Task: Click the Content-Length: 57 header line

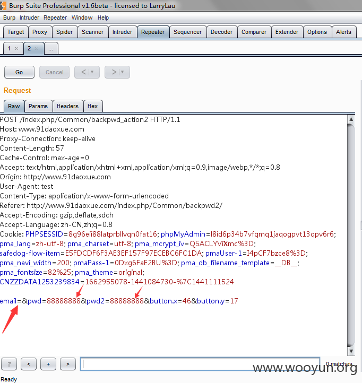Action: tap(32, 148)
